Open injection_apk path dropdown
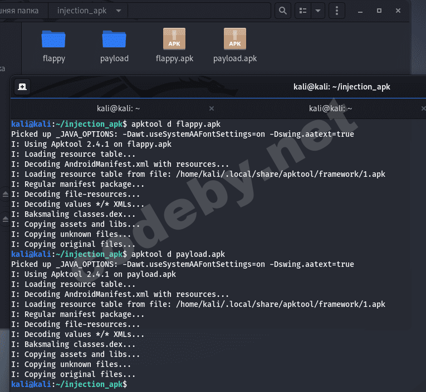The image size is (426, 392). (x=119, y=11)
